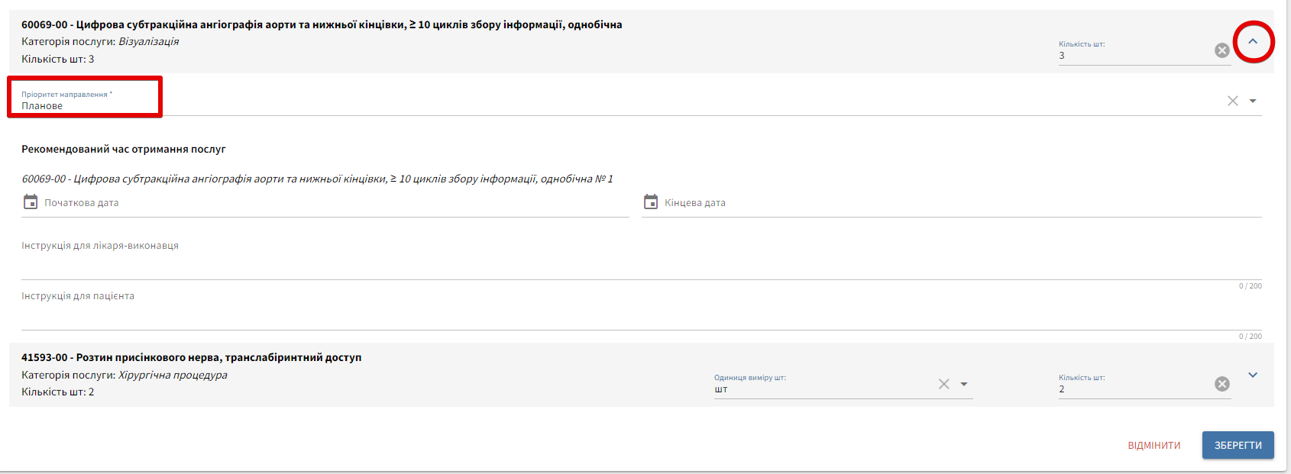Collapse the 60069-00 service section
Viewport: 1291px width, 474px height.
[x=1253, y=42]
